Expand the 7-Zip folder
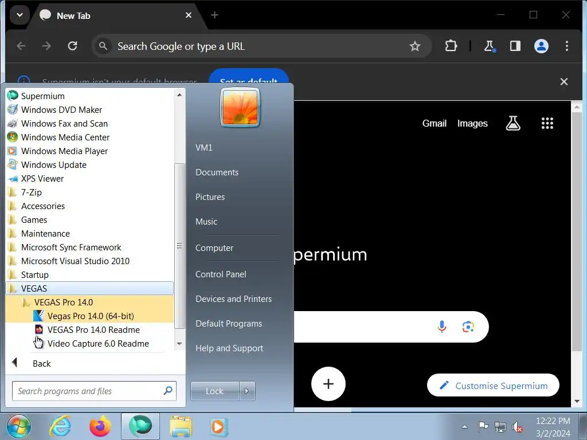Screen dimensions: 587x440 90,192
